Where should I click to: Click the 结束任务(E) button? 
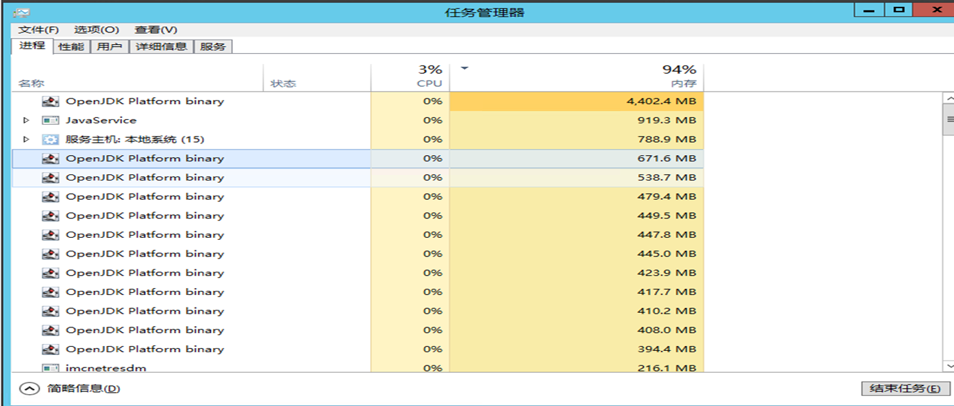click(905, 389)
